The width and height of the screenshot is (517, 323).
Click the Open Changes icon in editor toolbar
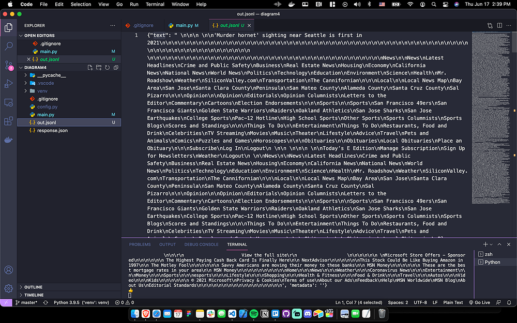click(x=490, y=25)
